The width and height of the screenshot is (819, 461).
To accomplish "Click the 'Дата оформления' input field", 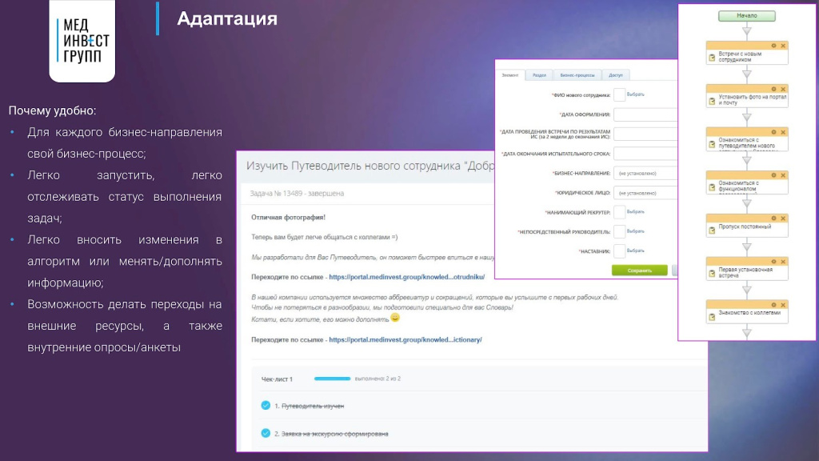I will [645, 114].
